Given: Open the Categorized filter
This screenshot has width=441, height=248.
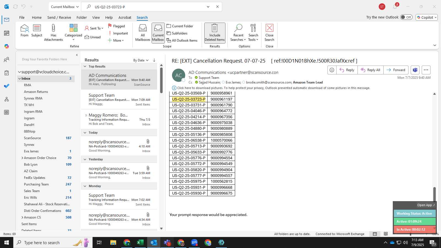Looking at the screenshot, I should pos(73,33).
